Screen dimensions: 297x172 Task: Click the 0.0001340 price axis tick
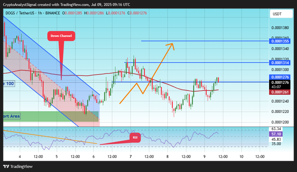tap(280, 49)
